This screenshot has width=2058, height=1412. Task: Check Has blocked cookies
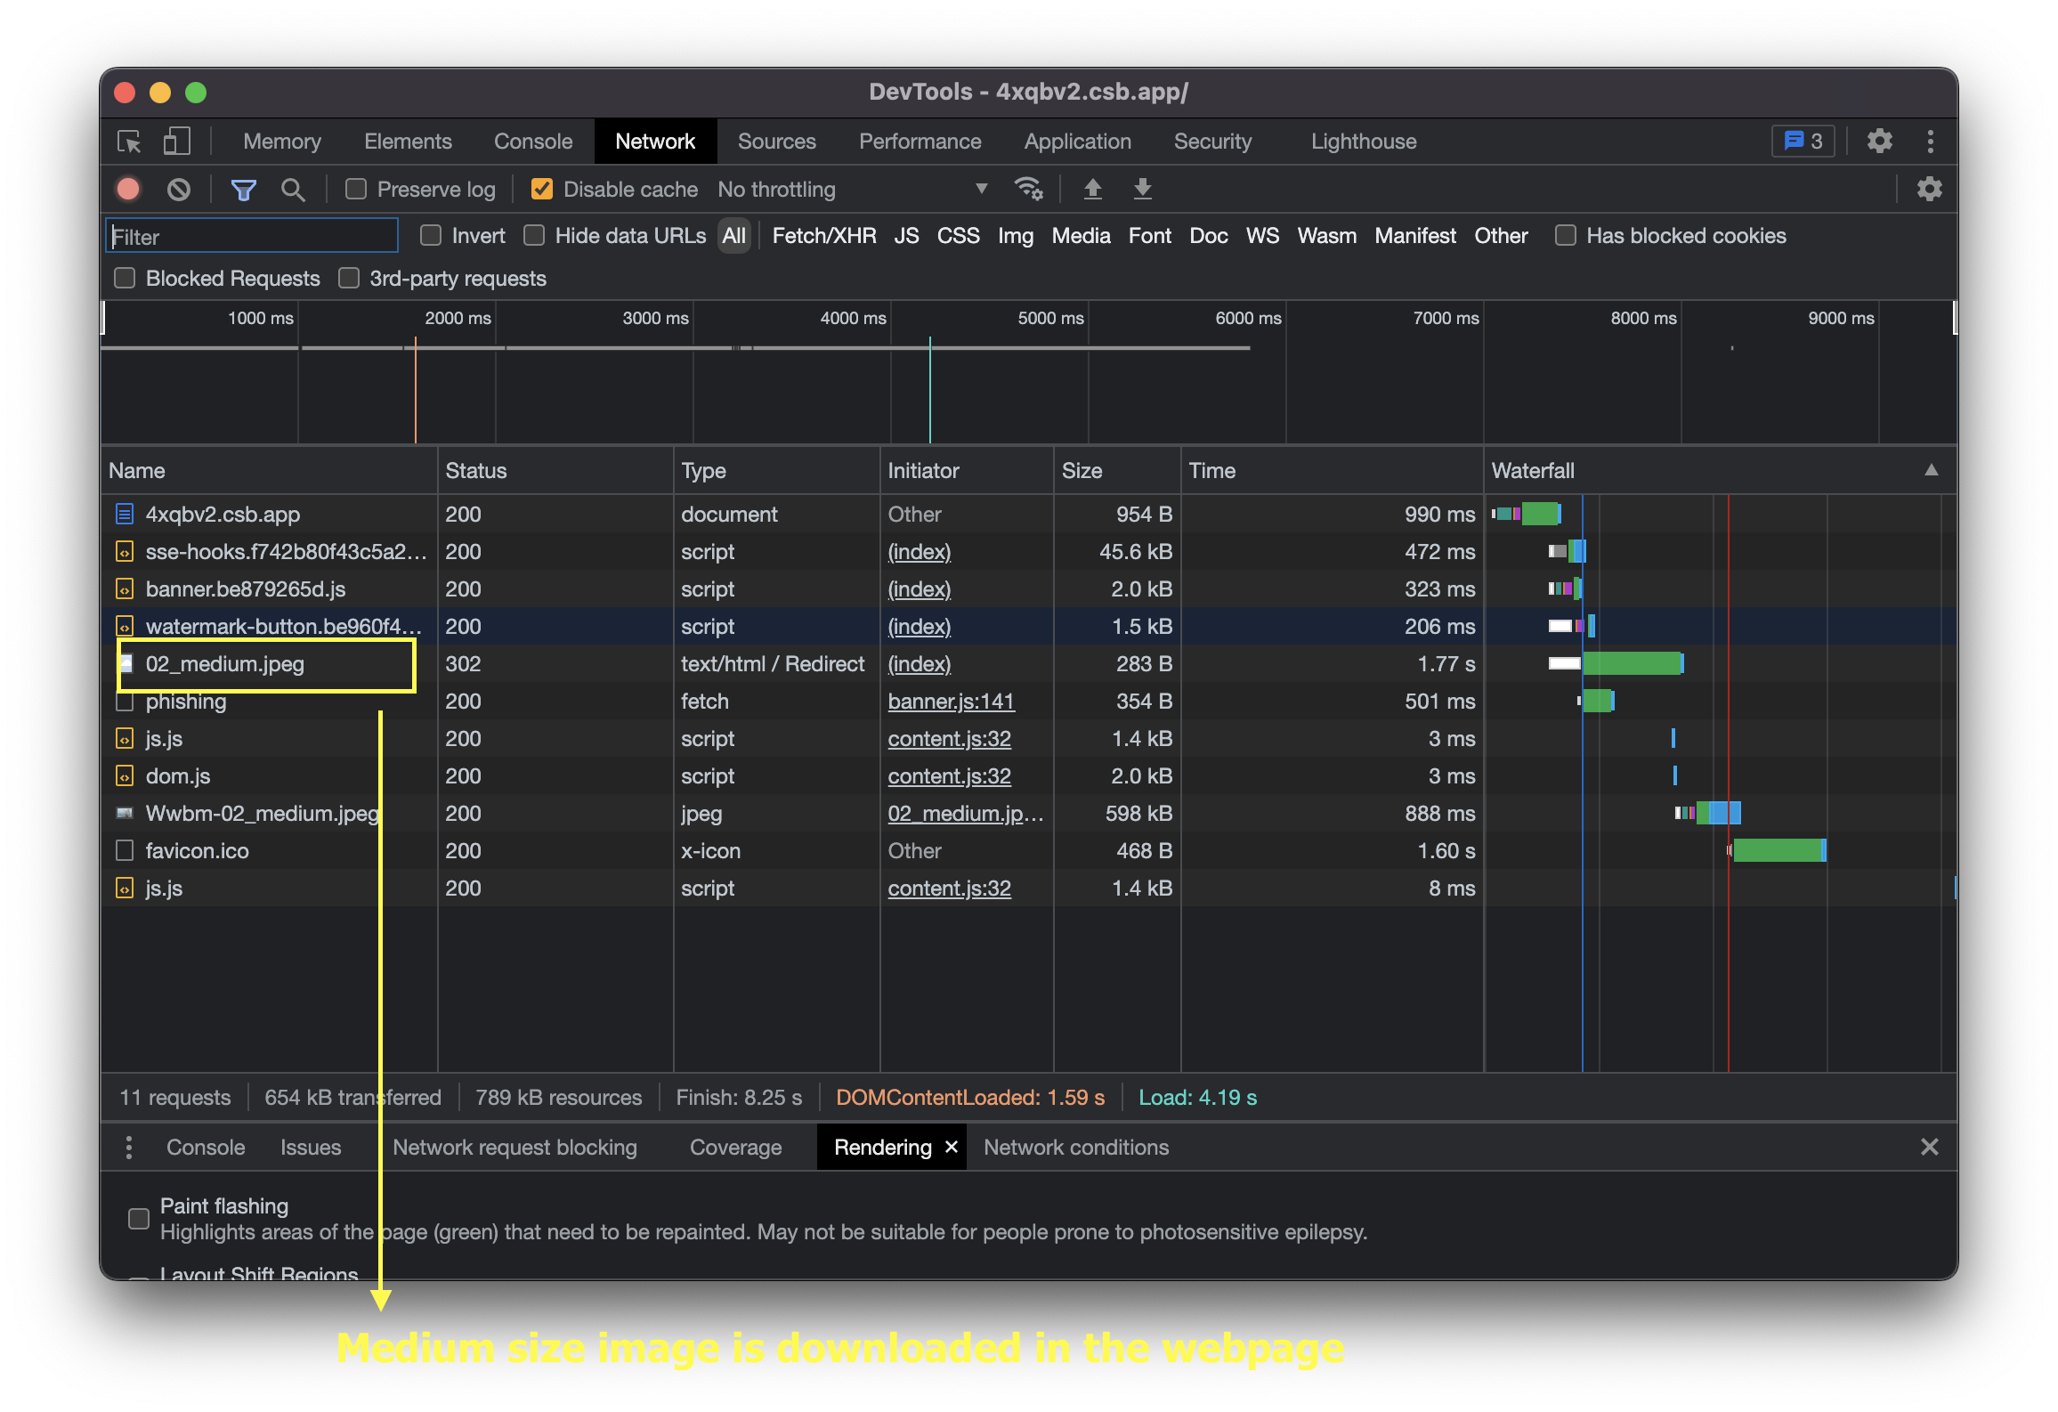click(x=1565, y=235)
